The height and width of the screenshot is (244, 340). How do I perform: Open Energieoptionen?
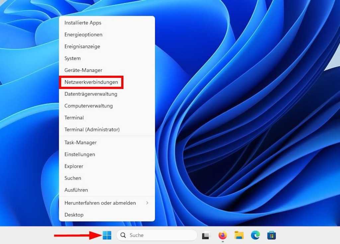tap(83, 35)
